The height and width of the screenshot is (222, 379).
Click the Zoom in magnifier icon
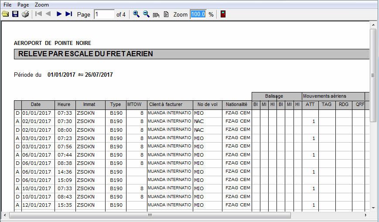136,14
